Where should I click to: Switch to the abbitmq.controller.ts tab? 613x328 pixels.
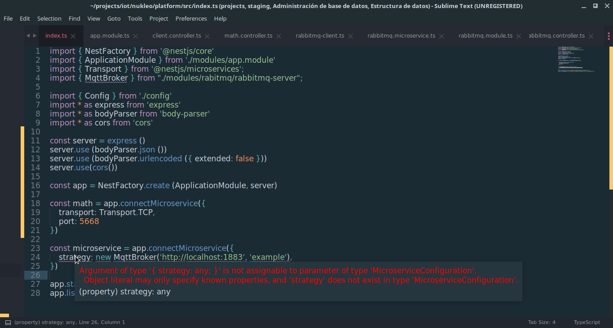point(557,36)
